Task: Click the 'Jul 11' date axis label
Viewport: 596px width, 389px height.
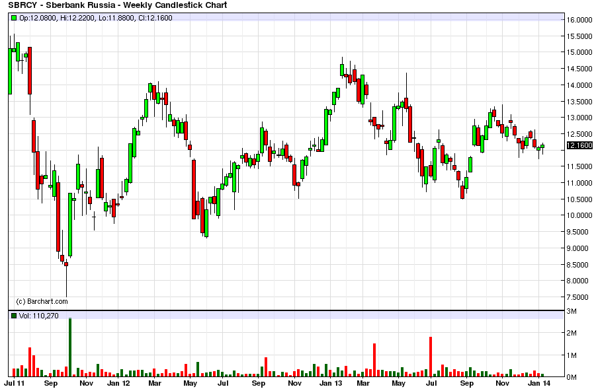Action: pyautogui.click(x=15, y=383)
